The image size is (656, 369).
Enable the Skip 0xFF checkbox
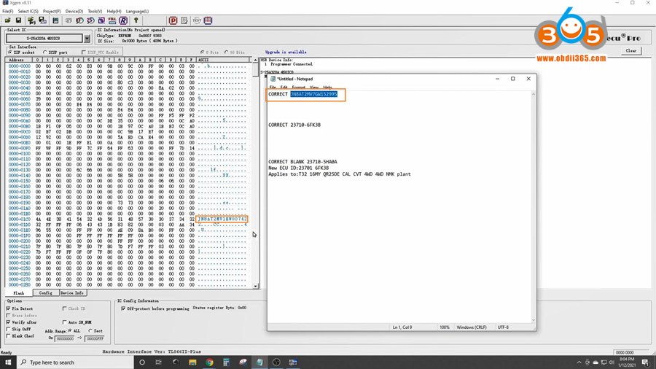pyautogui.click(x=8, y=329)
